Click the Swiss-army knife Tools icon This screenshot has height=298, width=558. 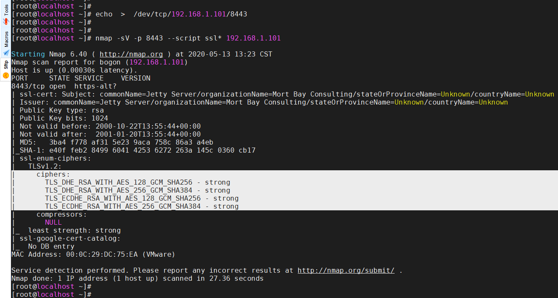(6, 21)
